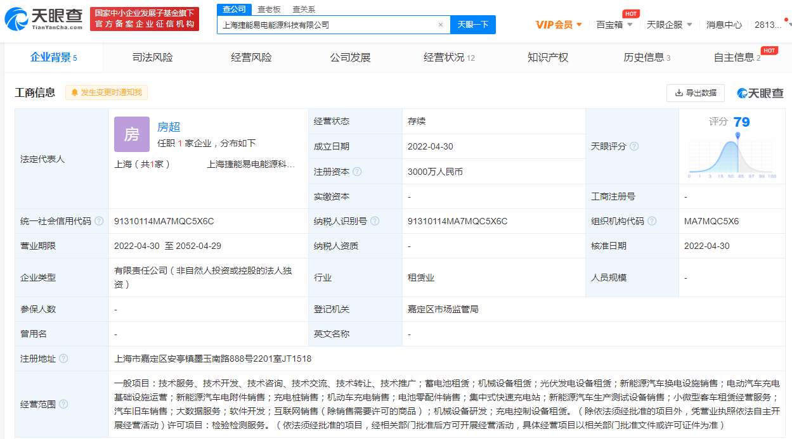The height and width of the screenshot is (439, 792).
Task: Click help icon beside 天眼评分
Action: (633, 146)
